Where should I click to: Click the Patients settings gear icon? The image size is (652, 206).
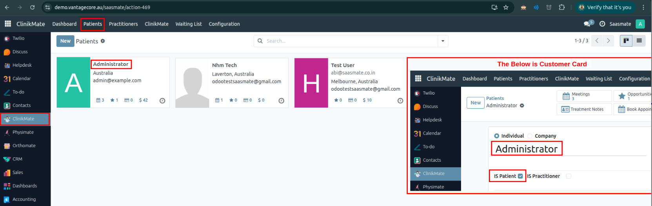tap(103, 41)
